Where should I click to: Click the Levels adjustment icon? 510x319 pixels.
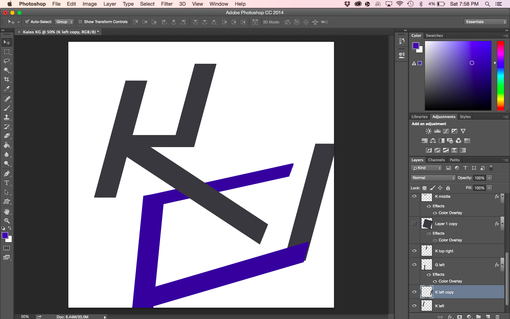pyautogui.click(x=437, y=131)
